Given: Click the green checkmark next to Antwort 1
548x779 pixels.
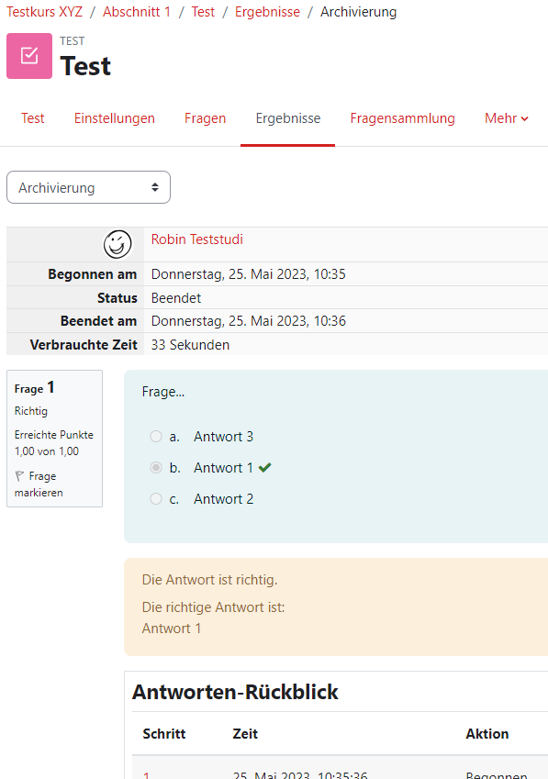Looking at the screenshot, I should coord(264,468).
